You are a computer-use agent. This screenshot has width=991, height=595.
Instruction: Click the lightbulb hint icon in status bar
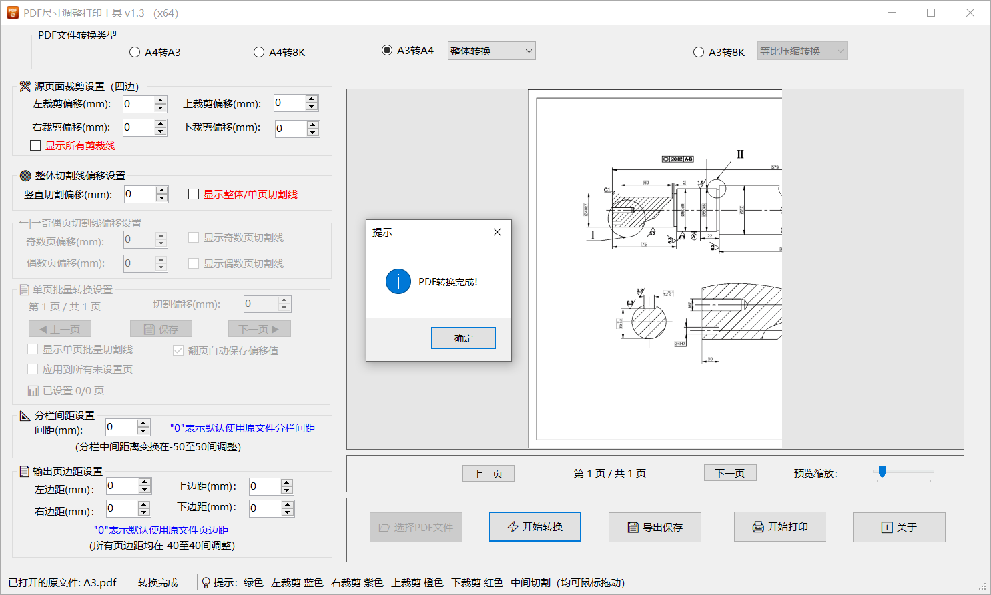coord(206,582)
